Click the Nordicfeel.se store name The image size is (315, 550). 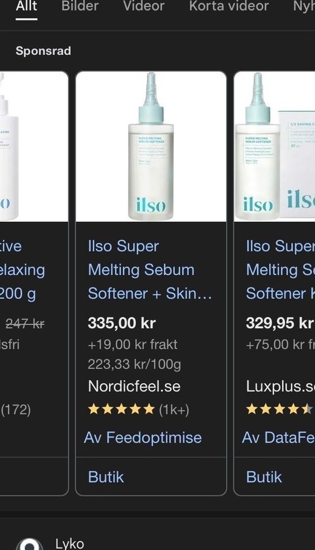point(134,387)
